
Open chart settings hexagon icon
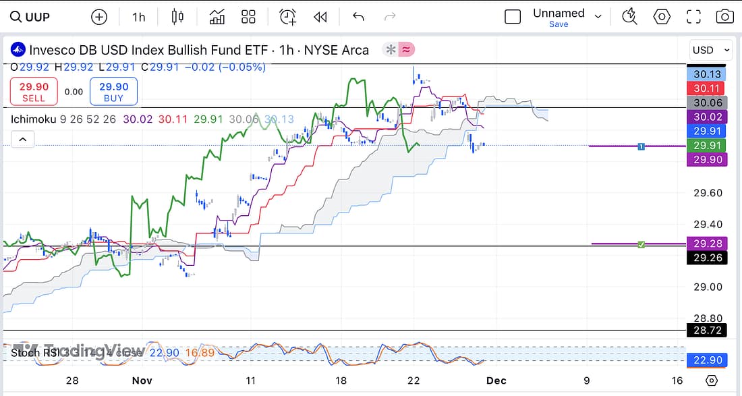click(662, 17)
